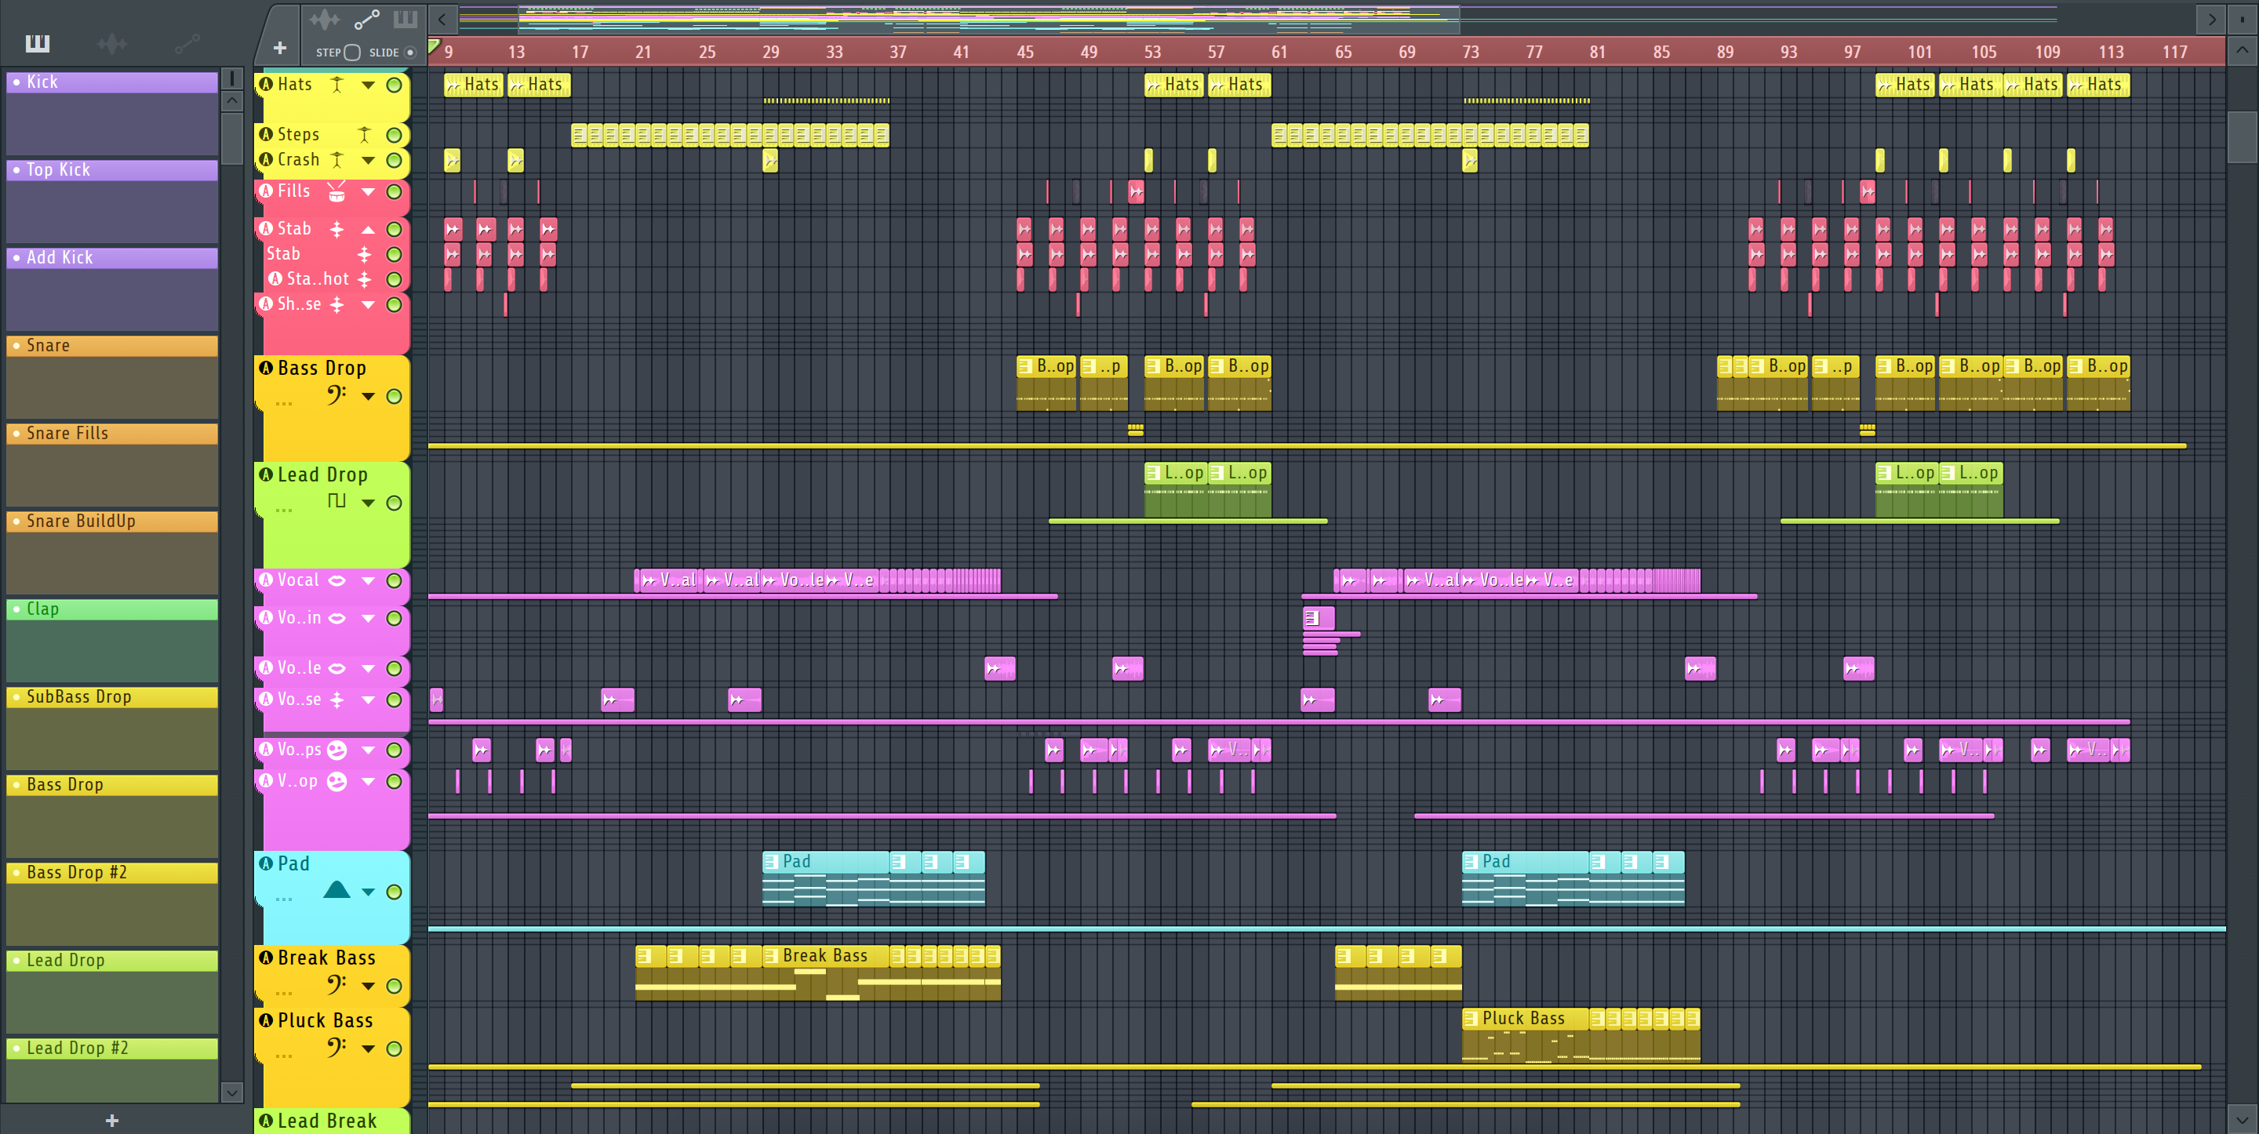
Task: Expand the Break Bass track arrow
Action: point(369,986)
